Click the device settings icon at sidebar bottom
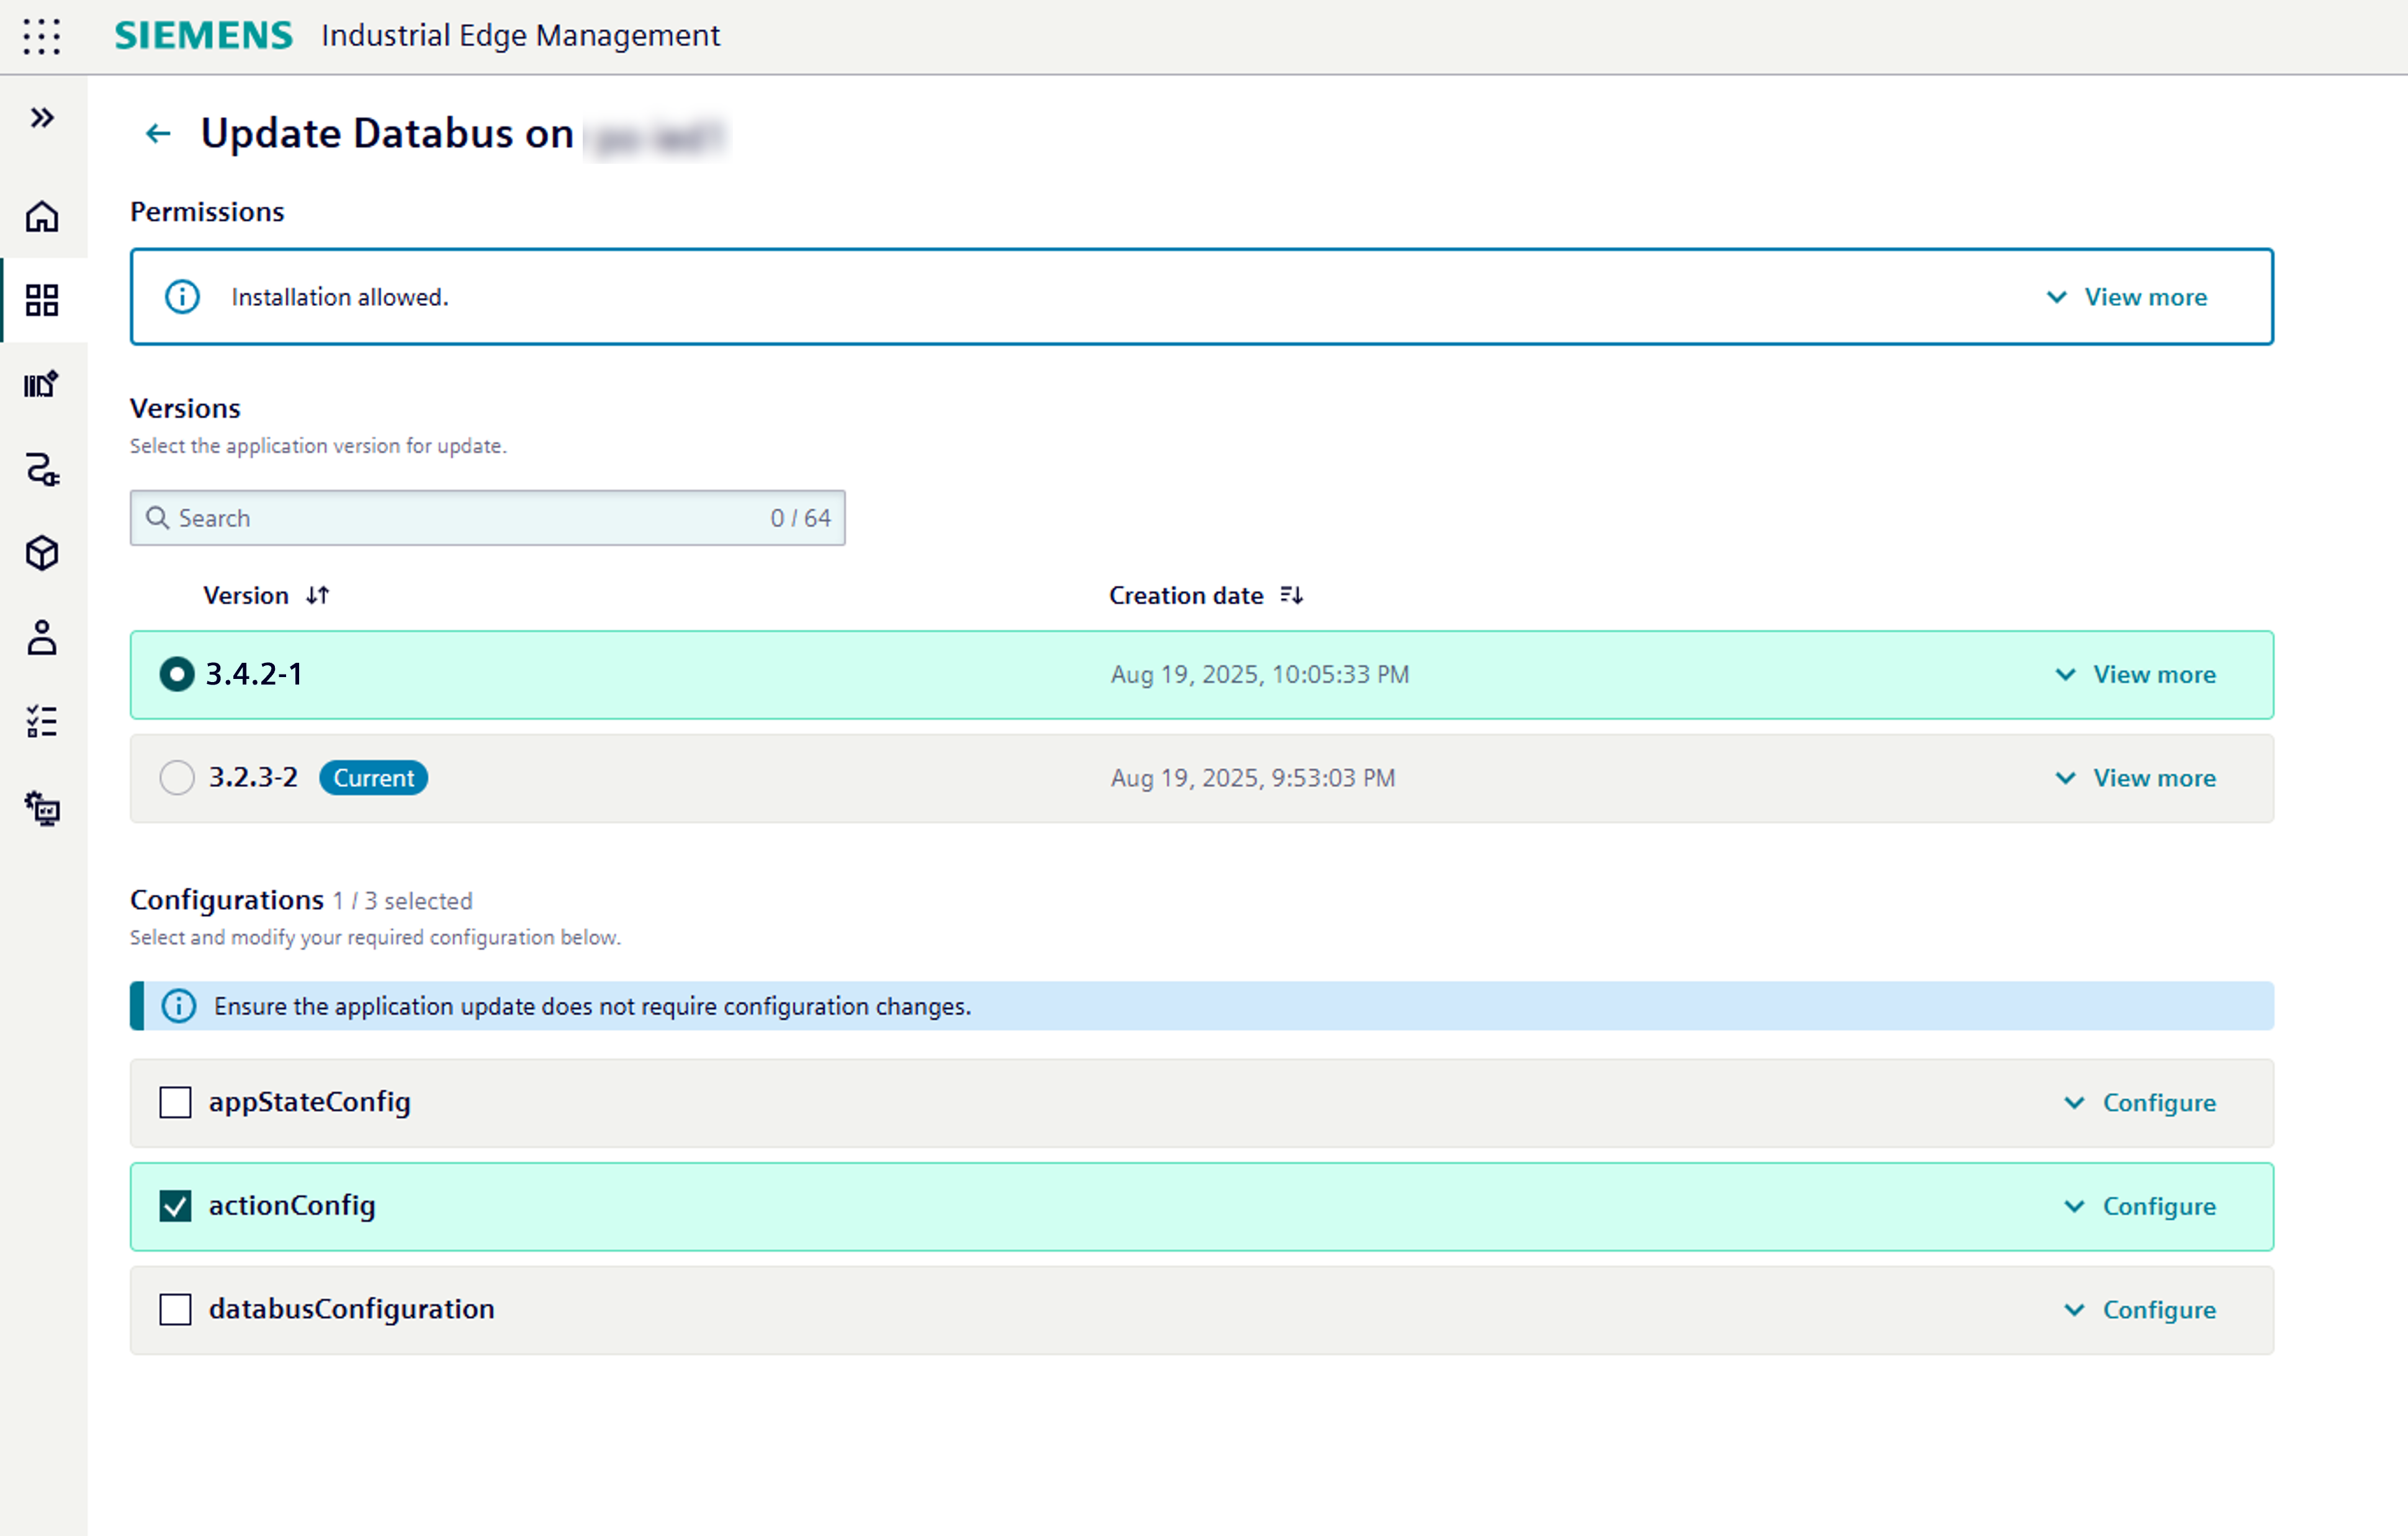The width and height of the screenshot is (2408, 1536). tap(42, 807)
